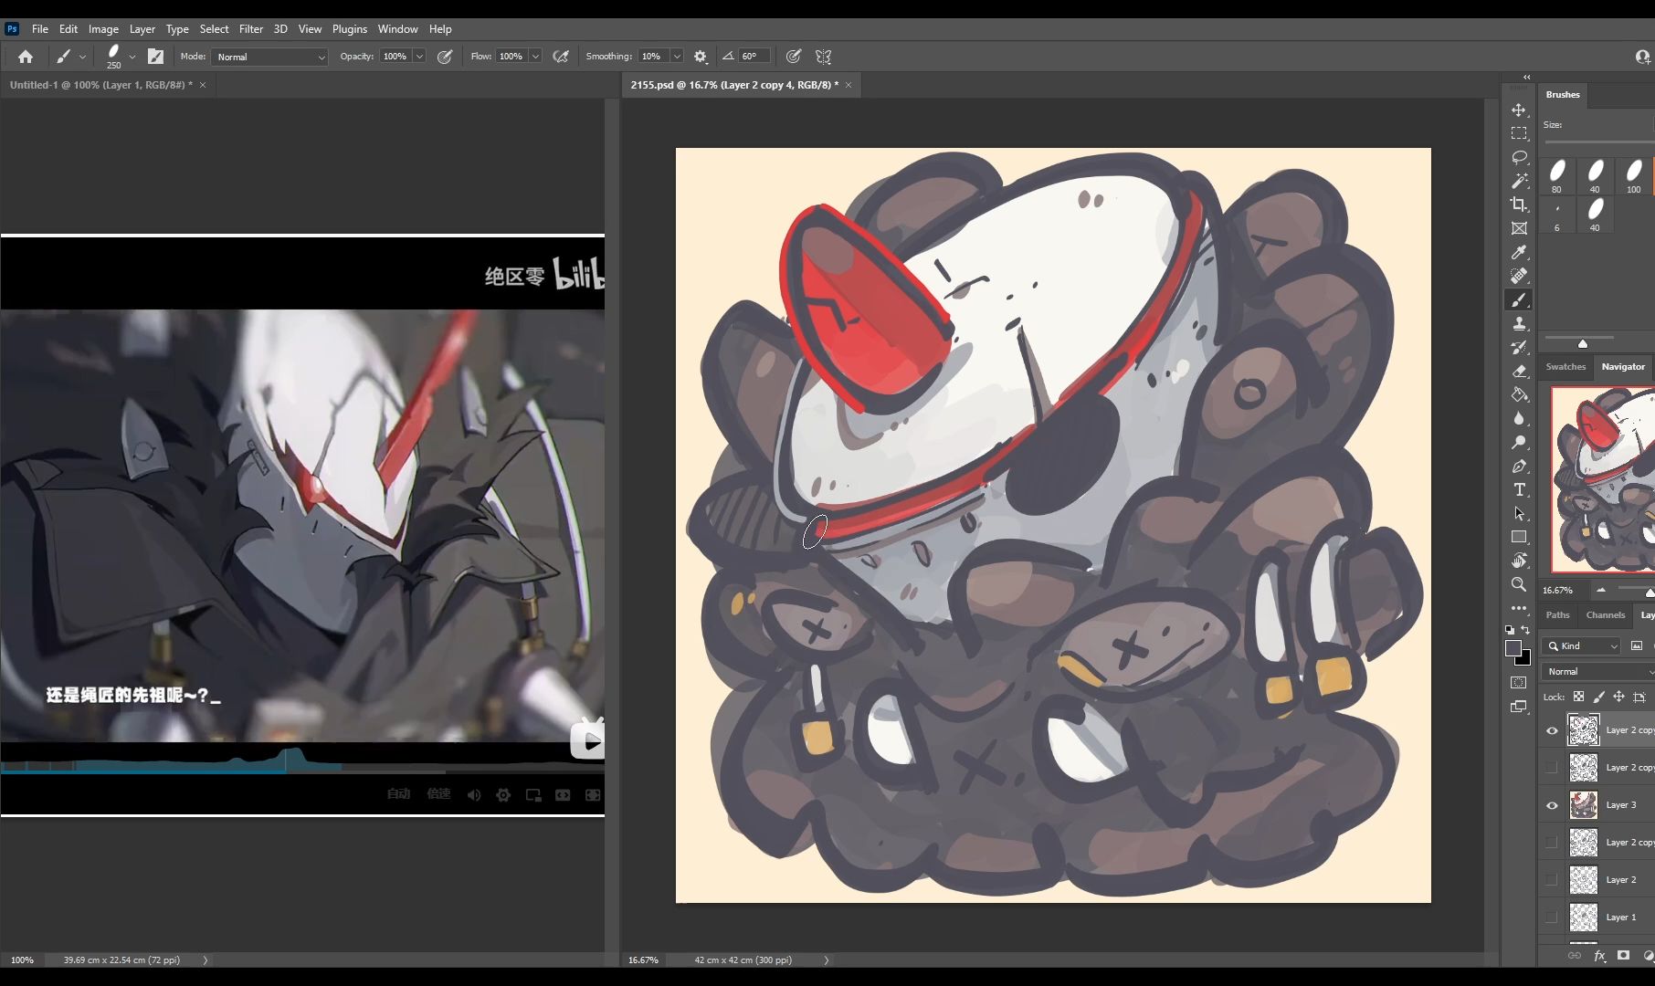The height and width of the screenshot is (986, 1655).
Task: Select the Spot Healing Brush tool
Action: (1519, 276)
